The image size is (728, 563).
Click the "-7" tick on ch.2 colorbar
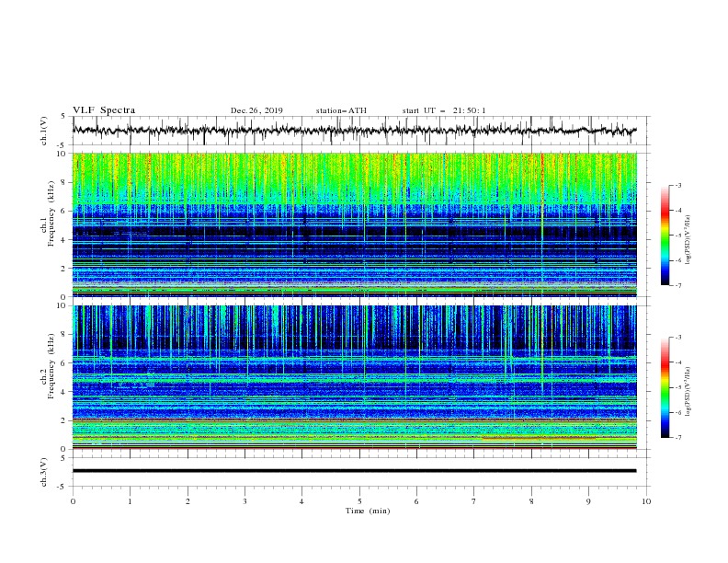pyautogui.click(x=677, y=437)
